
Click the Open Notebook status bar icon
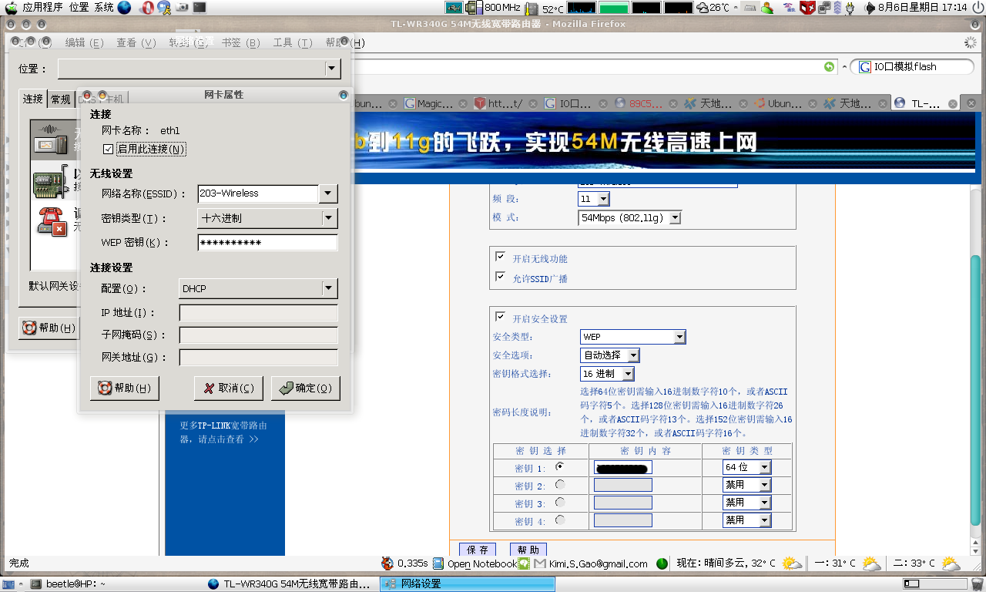coord(438,563)
